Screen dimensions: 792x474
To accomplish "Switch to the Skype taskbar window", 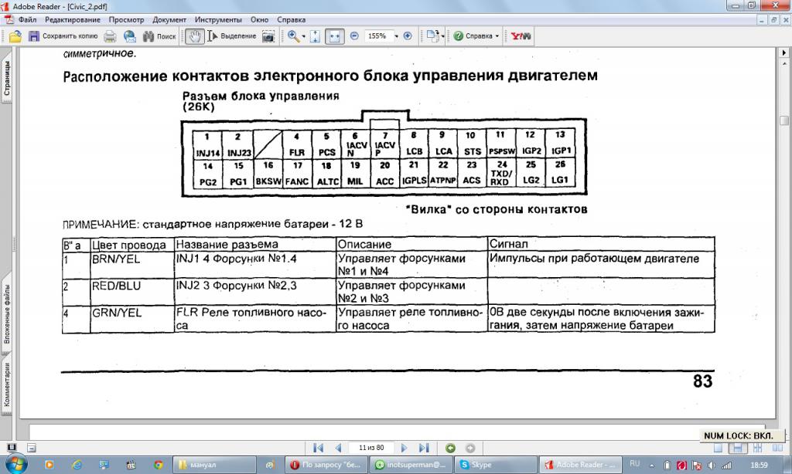I will [496, 465].
